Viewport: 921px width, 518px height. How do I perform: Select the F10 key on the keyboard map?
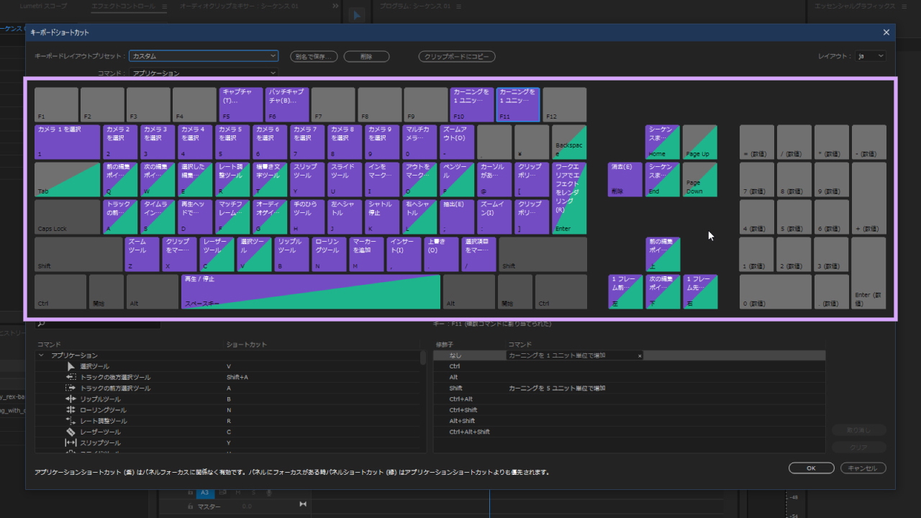(471, 105)
